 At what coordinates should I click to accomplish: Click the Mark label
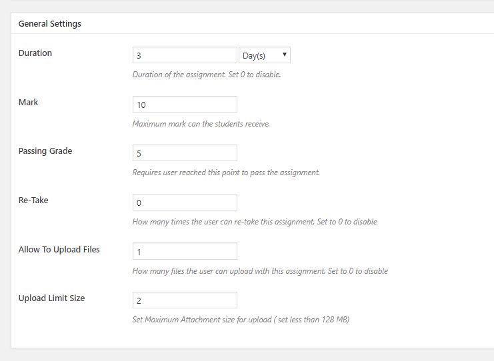coord(29,103)
